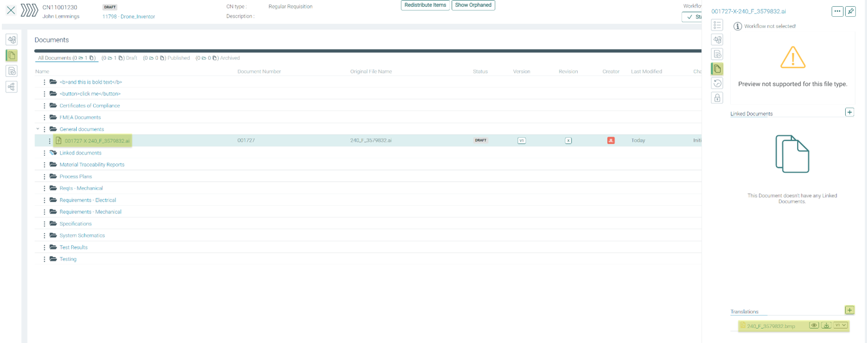Sort by the Document Number column header

[259, 72]
